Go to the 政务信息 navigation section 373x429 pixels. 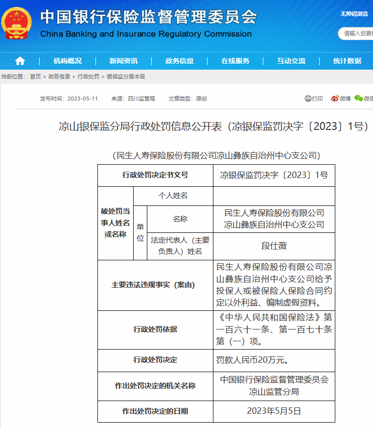tap(179, 61)
